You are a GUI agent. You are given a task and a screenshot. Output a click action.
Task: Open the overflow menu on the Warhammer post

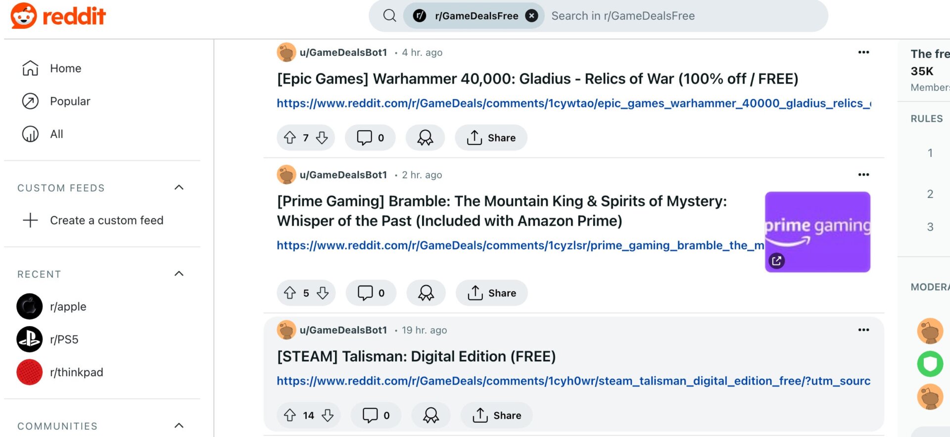point(863,52)
